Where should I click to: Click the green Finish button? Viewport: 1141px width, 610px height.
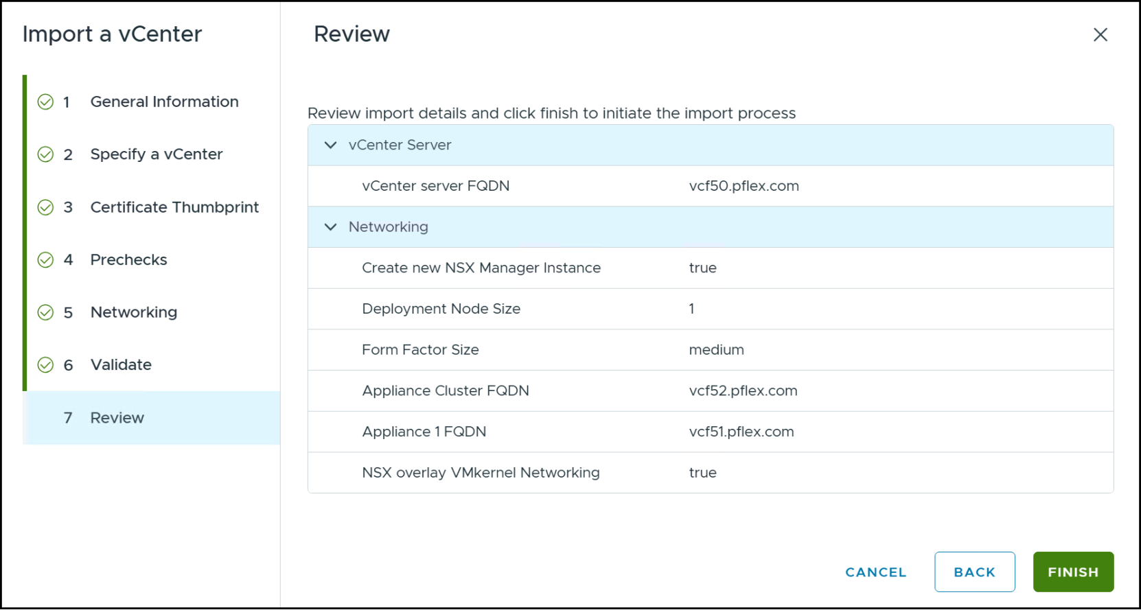coord(1073,572)
